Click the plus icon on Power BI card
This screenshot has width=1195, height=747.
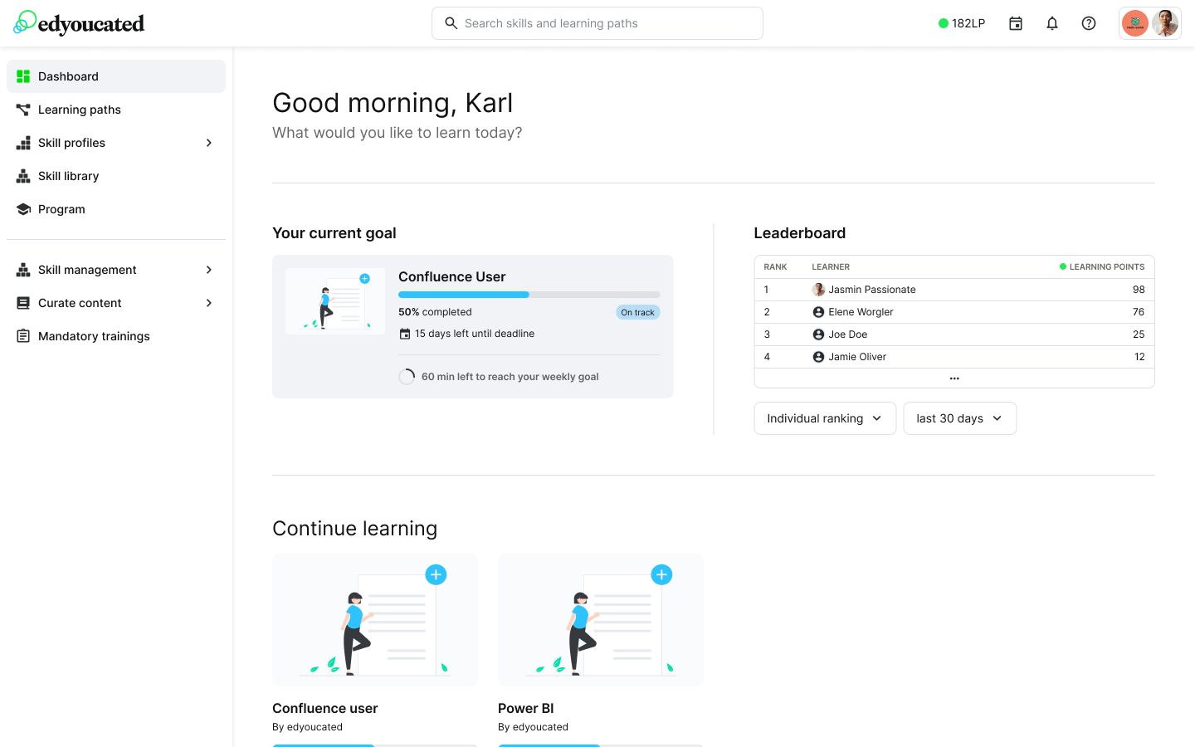click(x=661, y=574)
